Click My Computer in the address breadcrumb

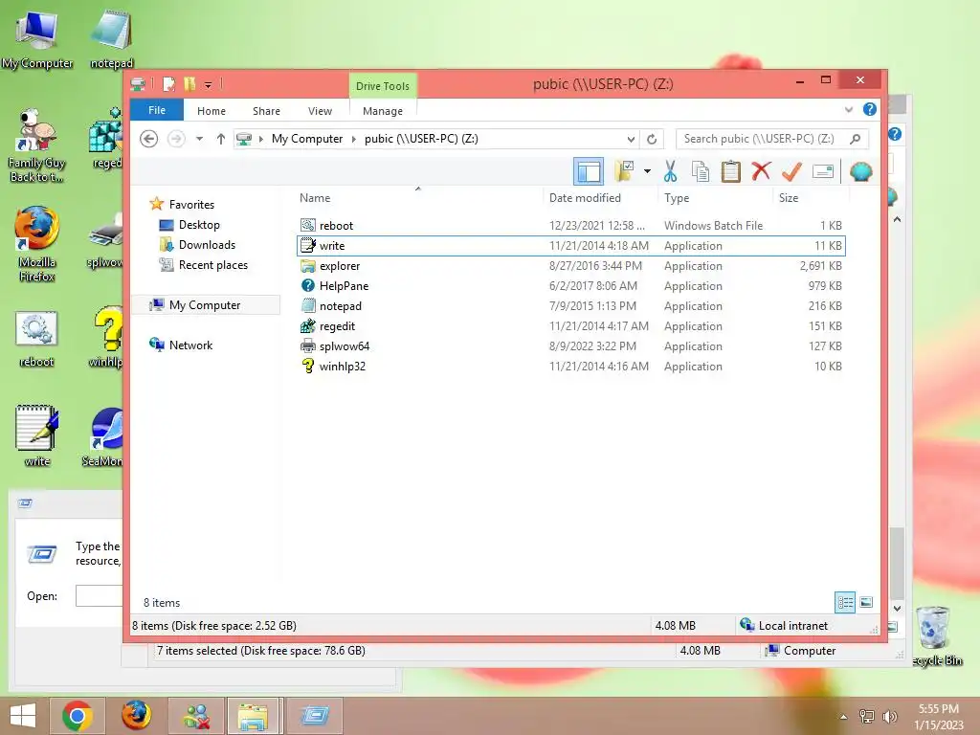[307, 138]
